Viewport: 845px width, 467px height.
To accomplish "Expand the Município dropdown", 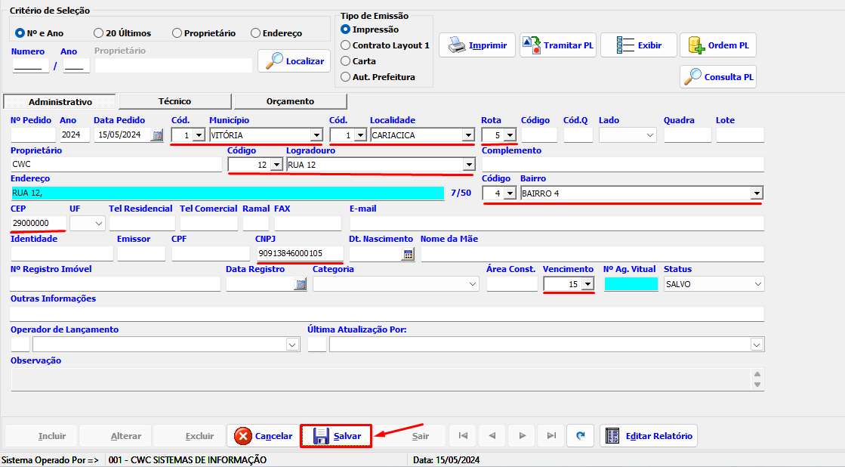I will coord(316,135).
